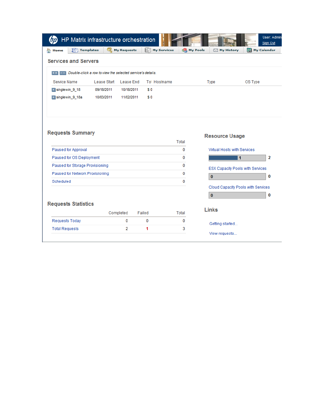Open the Total Requests link
This screenshot has height=418, width=314.
[x=65, y=229]
